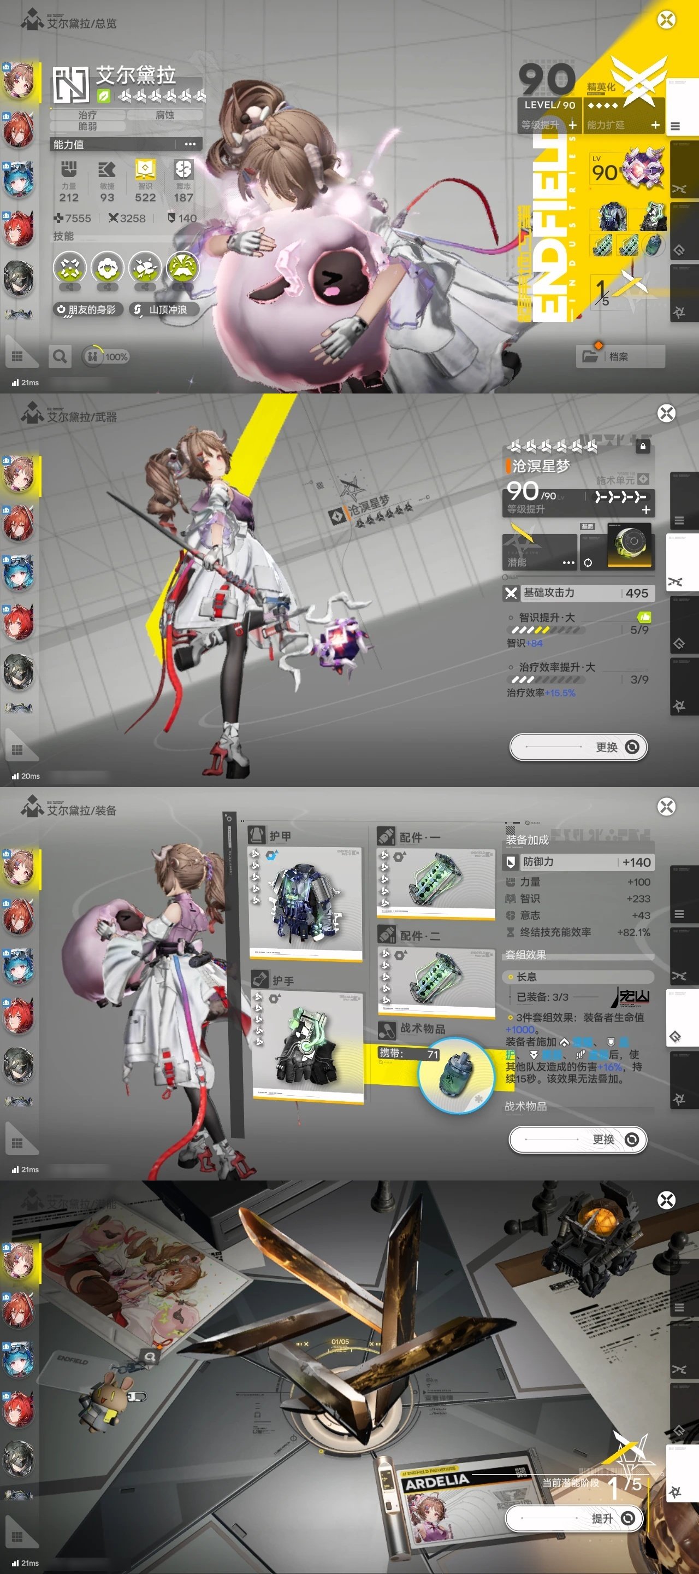Click the thumbs-up tag beside 智识提升·大
The height and width of the screenshot is (1574, 699).
pyautogui.click(x=643, y=617)
